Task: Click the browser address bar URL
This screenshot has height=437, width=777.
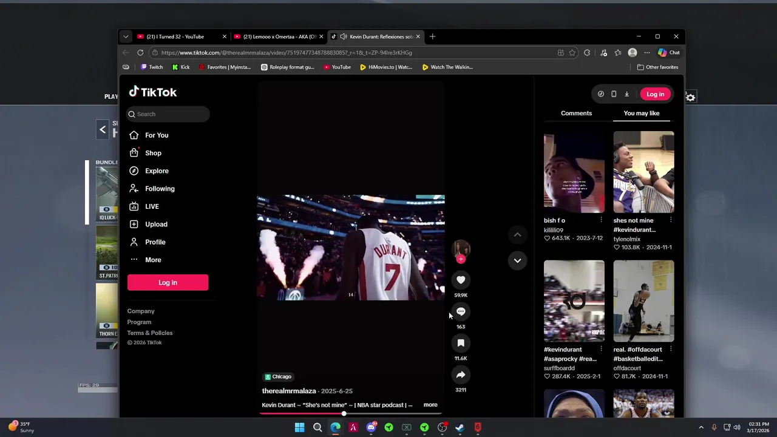Action: (287, 53)
